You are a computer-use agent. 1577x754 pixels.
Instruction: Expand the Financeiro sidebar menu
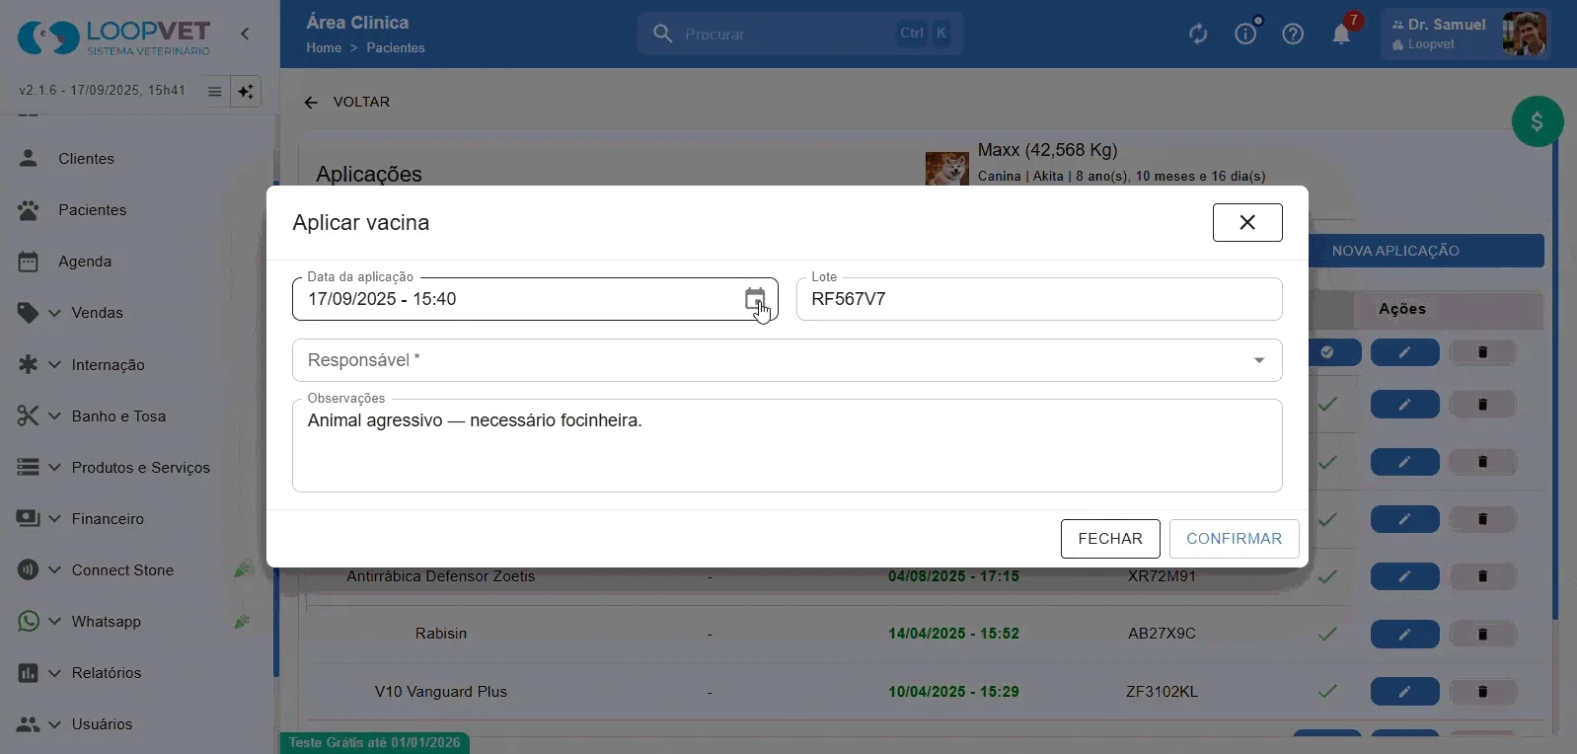pyautogui.click(x=108, y=519)
